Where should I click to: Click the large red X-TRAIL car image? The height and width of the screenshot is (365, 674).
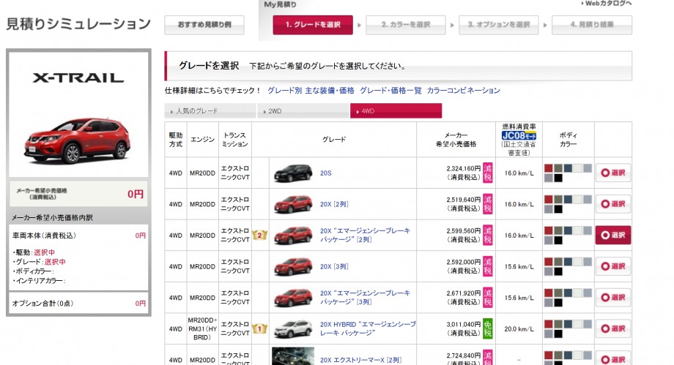[78, 141]
